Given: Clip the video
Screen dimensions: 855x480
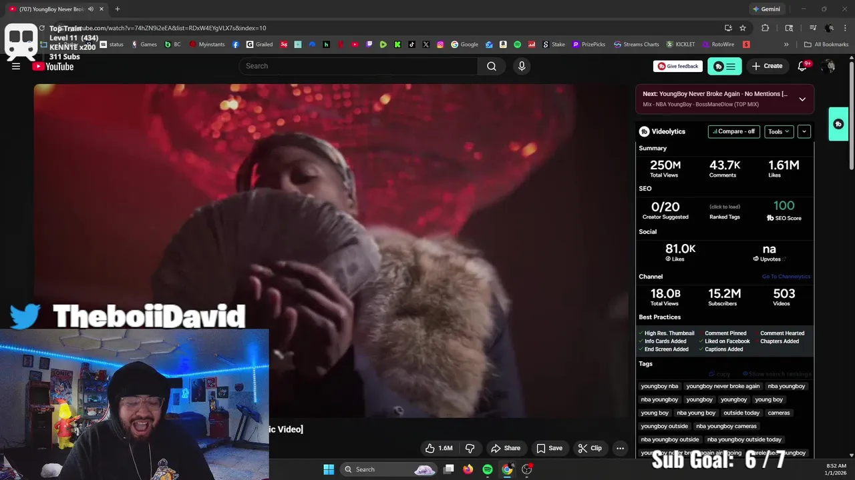Looking at the screenshot, I should [590, 448].
